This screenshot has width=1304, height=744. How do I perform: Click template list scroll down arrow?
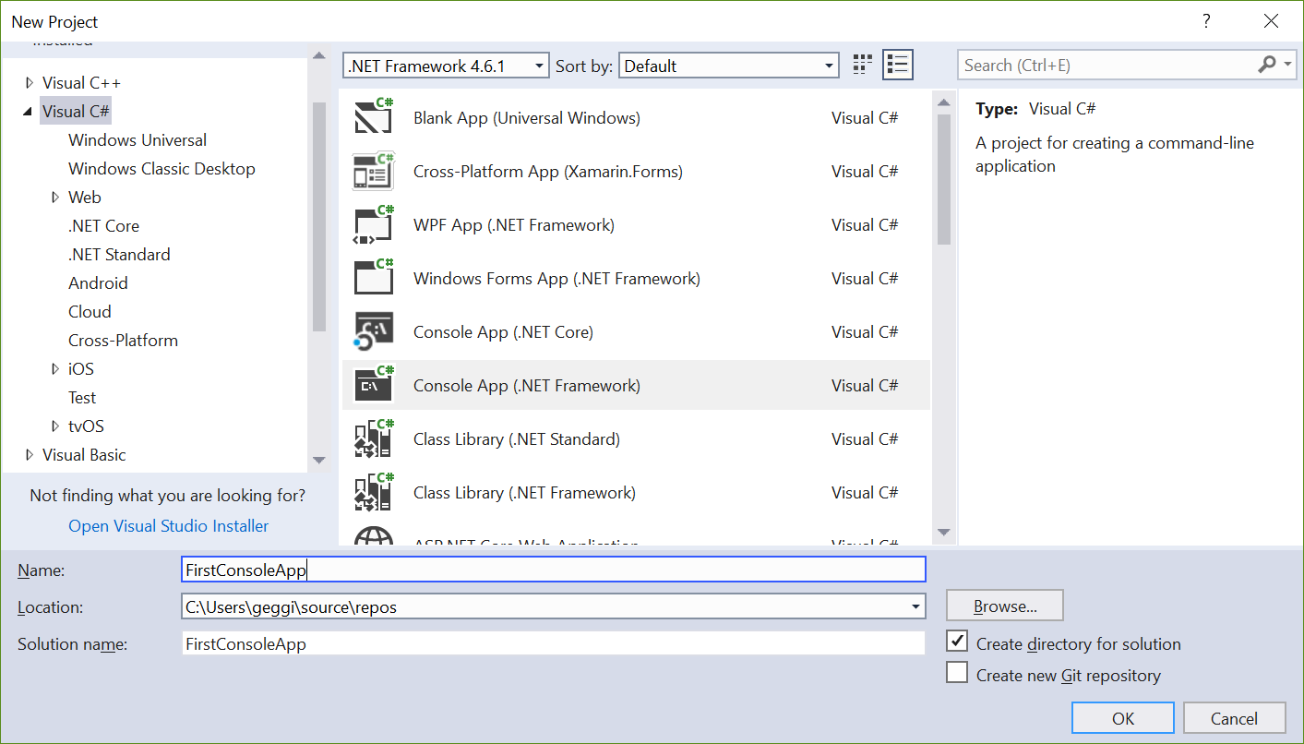click(943, 532)
